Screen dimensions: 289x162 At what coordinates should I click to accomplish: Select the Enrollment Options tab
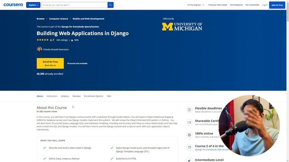[x=93, y=96]
